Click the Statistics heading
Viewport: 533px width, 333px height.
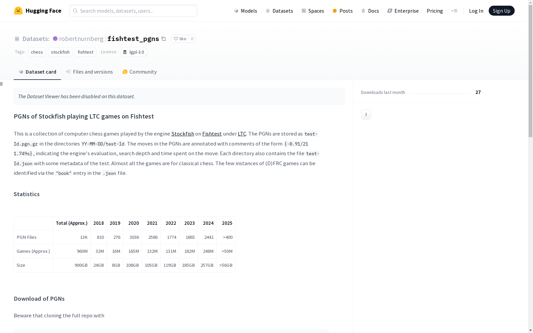27,194
